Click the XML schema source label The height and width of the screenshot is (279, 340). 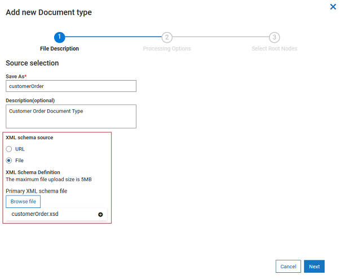point(29,138)
